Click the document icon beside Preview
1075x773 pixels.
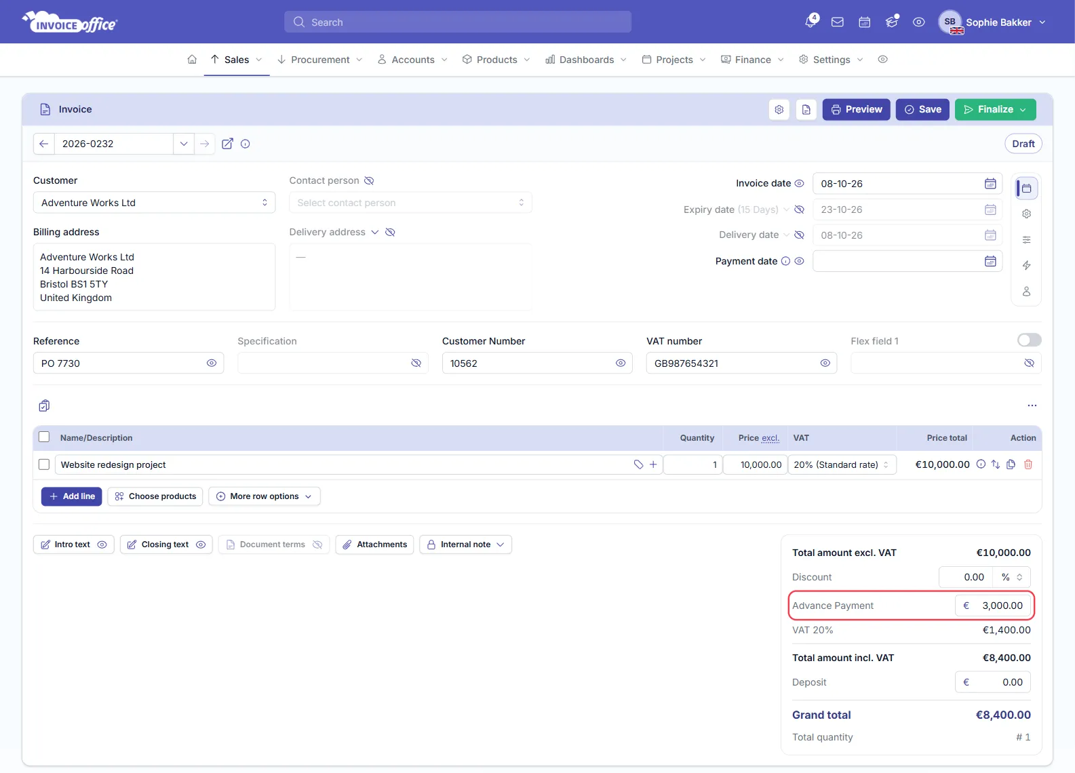[806, 109]
